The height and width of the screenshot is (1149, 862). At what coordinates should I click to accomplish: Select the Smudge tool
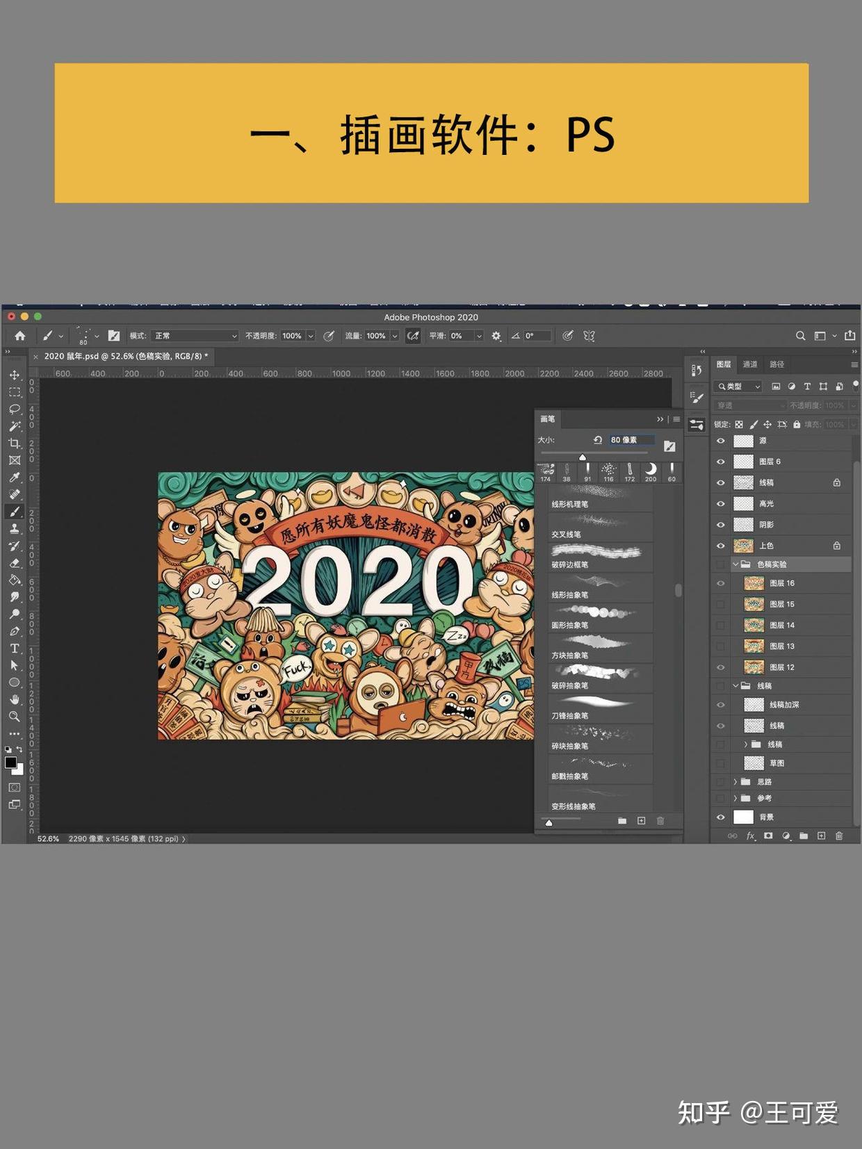click(15, 597)
